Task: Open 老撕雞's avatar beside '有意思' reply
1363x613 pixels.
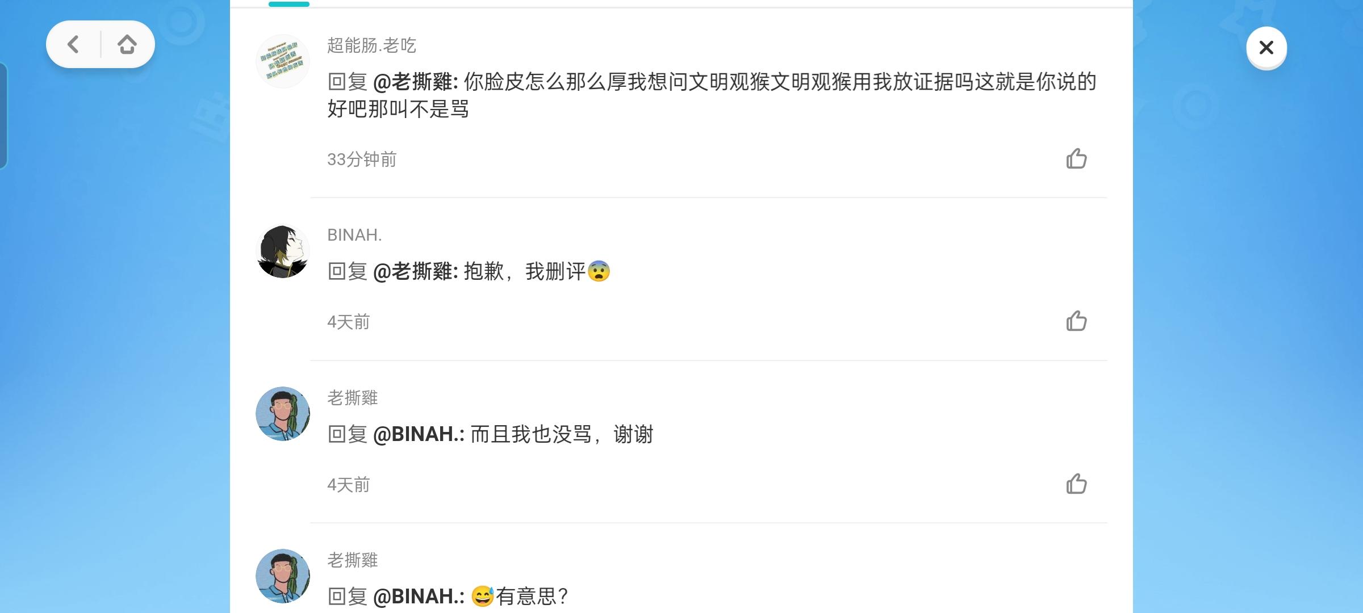Action: click(x=283, y=576)
